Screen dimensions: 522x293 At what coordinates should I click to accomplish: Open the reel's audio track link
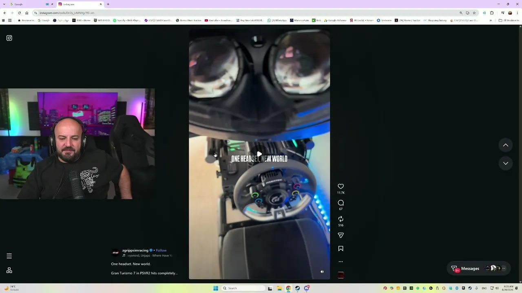pyautogui.click(x=148, y=256)
